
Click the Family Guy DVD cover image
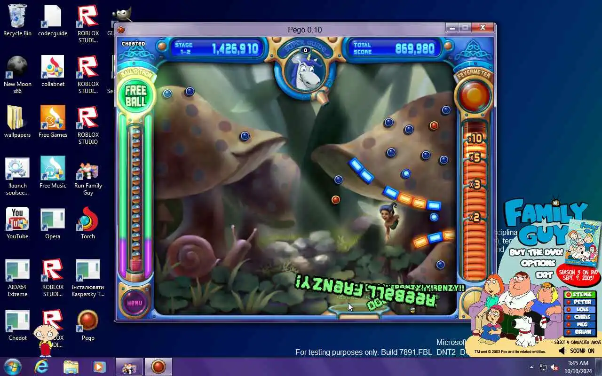[582, 242]
